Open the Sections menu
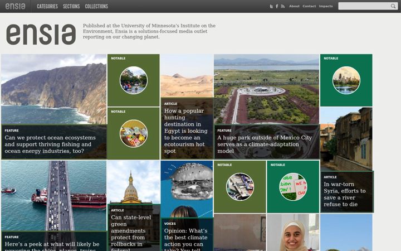 coord(71,6)
